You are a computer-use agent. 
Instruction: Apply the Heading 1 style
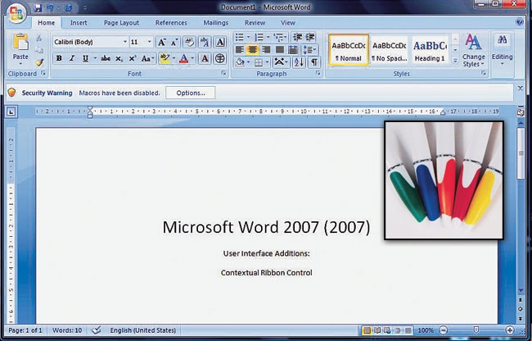click(430, 49)
